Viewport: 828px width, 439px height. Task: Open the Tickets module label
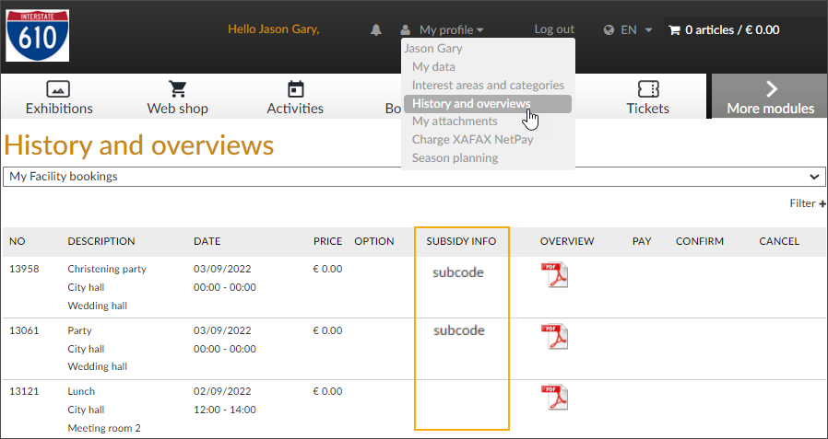[x=648, y=109]
